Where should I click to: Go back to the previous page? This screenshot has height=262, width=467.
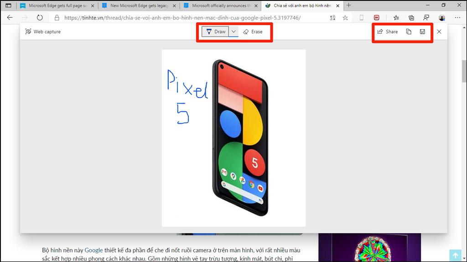point(10,18)
